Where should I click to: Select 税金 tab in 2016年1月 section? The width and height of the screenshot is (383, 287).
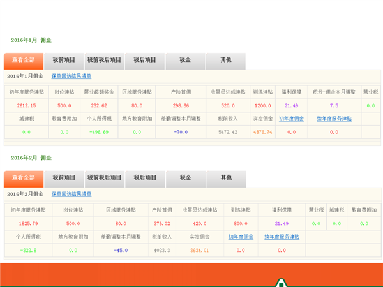185,61
